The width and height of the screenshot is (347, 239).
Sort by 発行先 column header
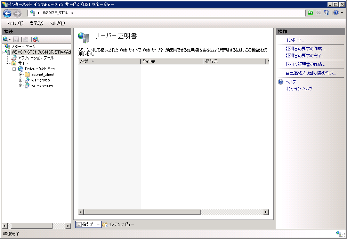pos(172,62)
